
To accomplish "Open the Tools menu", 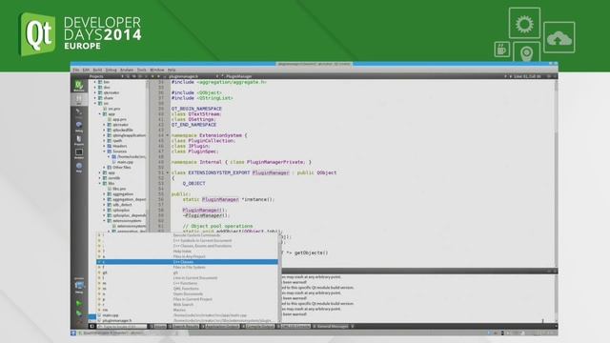I will [x=142, y=70].
